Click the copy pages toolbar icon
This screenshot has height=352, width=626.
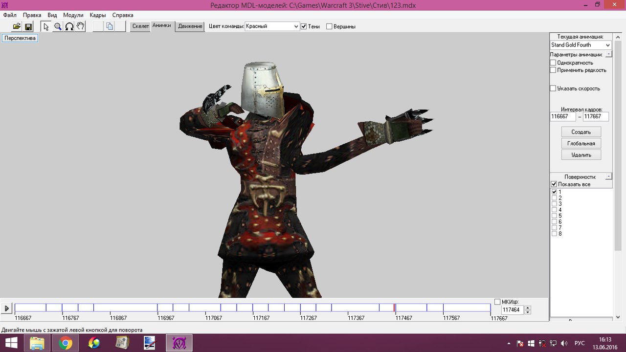coord(110,26)
